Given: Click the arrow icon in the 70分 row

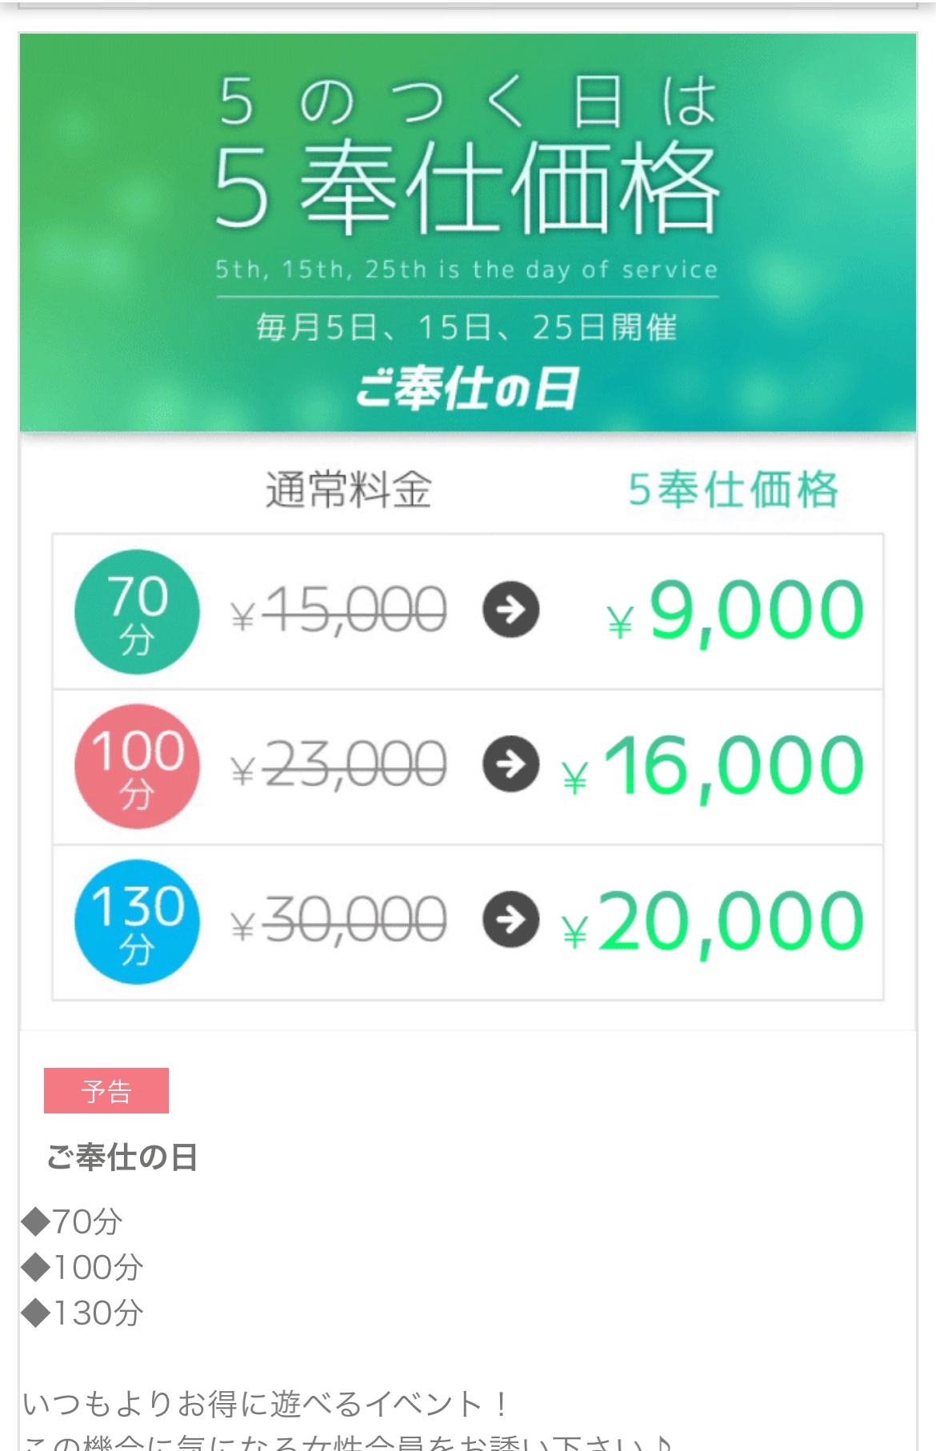Looking at the screenshot, I should tap(510, 610).
